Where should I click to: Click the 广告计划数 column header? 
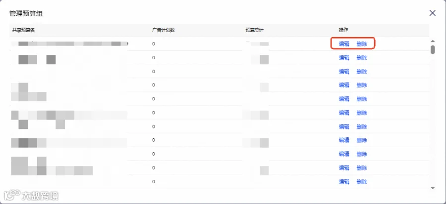click(x=163, y=30)
